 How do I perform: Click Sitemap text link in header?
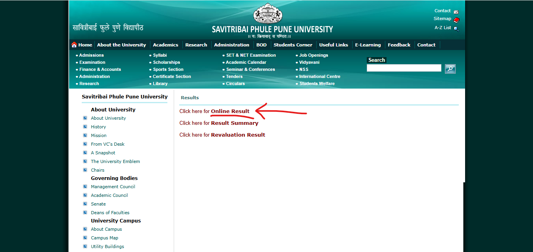pos(442,19)
